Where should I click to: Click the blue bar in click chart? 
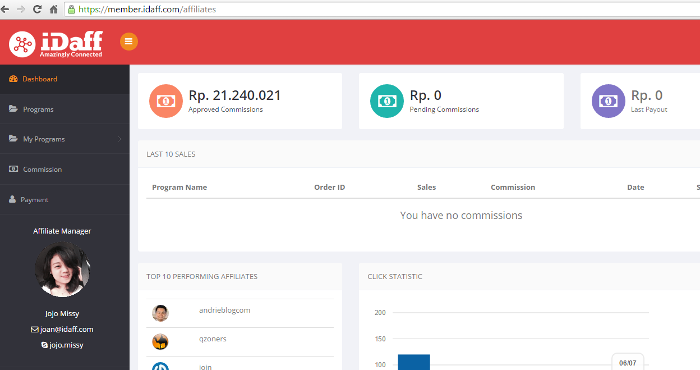[x=414, y=362]
